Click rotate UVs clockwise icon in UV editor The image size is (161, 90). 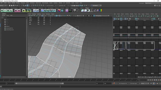133,16
